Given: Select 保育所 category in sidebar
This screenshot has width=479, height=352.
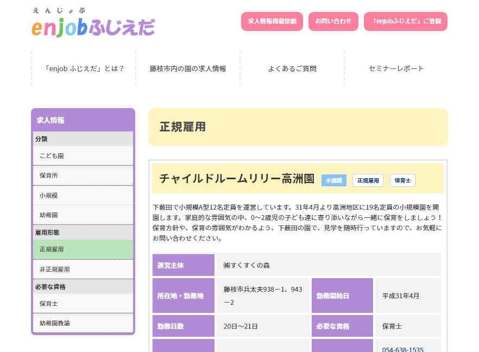Looking at the screenshot, I should (x=83, y=175).
